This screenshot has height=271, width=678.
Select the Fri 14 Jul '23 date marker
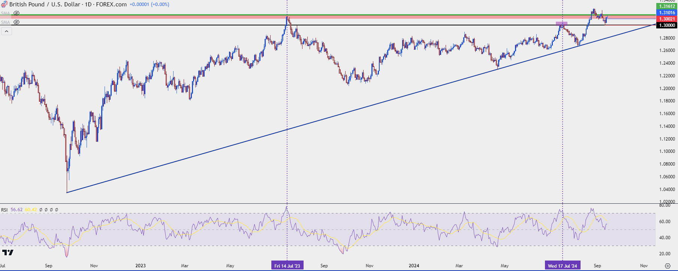coord(287,266)
